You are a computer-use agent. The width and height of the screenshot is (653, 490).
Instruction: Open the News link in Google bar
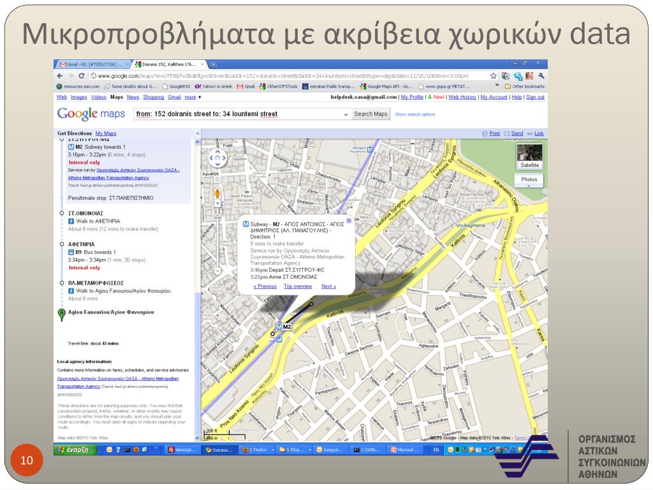(133, 97)
